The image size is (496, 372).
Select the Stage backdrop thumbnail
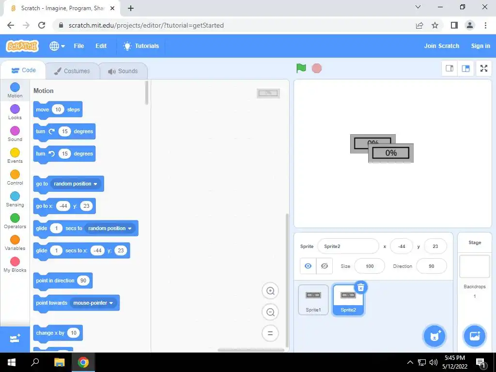[x=475, y=266]
